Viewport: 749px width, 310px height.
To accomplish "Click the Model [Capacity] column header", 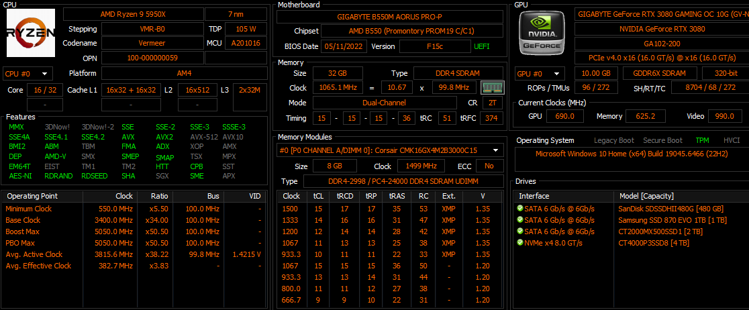I will pyautogui.click(x=681, y=197).
